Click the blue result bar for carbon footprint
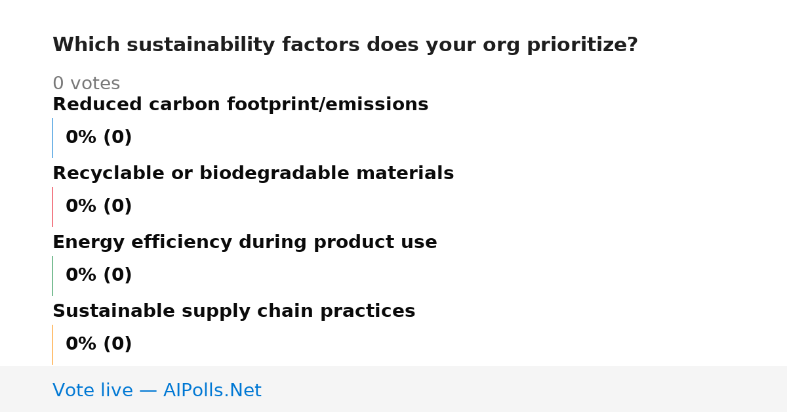The width and height of the screenshot is (787, 412). coord(52,138)
